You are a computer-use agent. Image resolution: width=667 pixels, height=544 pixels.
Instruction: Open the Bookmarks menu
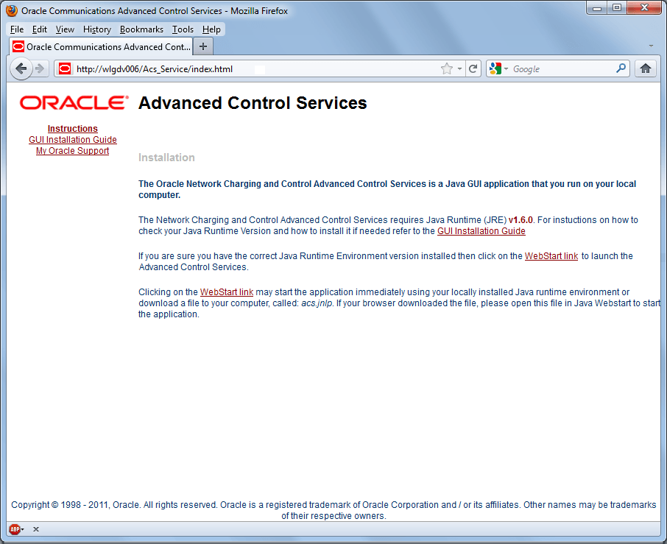click(x=141, y=29)
